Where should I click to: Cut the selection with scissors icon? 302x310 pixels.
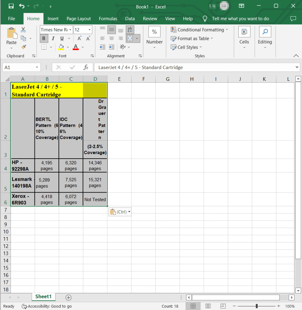click(x=23, y=30)
